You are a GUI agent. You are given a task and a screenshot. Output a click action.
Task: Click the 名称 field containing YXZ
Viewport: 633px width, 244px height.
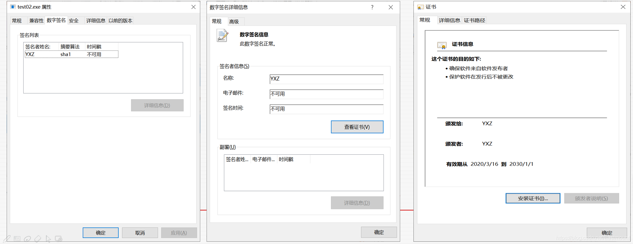pos(326,79)
